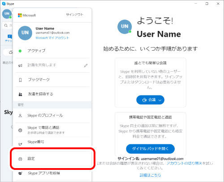
Task: Open the Microsoft マイ アカウント link
Action: click(x=52, y=38)
